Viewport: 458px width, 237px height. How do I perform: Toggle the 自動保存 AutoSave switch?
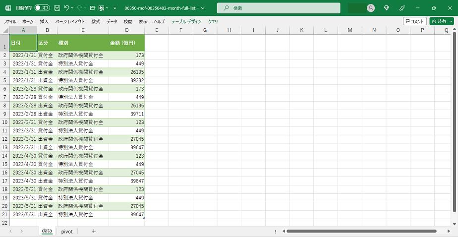[x=42, y=8]
